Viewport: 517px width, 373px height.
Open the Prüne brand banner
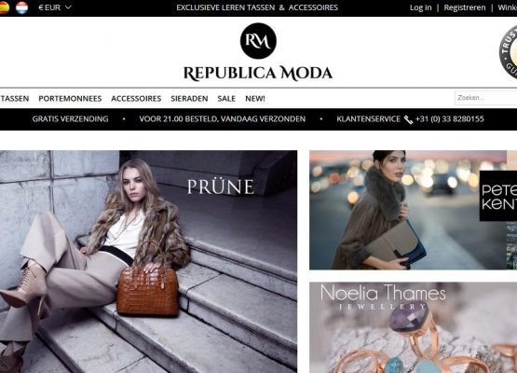(x=148, y=261)
